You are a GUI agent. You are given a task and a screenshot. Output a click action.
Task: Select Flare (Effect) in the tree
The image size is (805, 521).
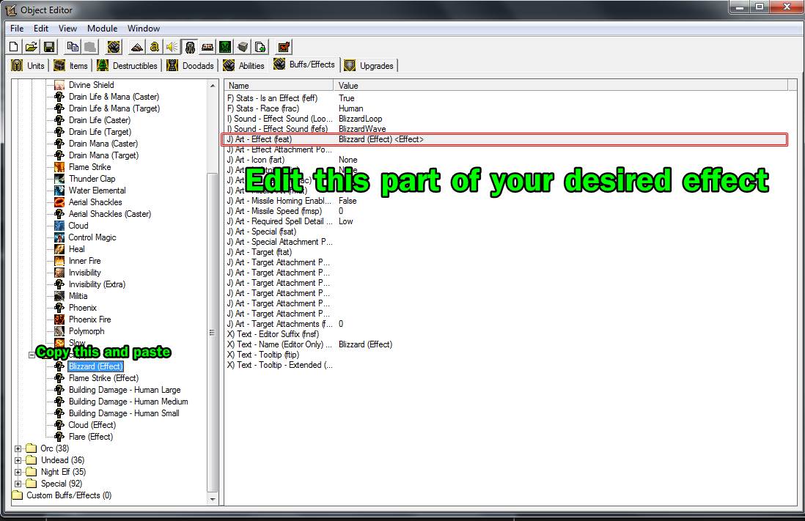tap(91, 437)
